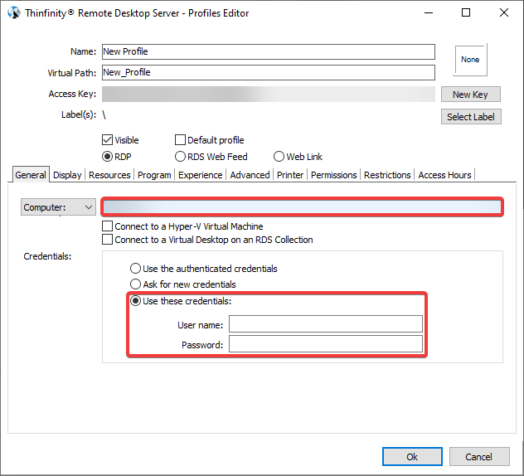Open the Printer tab
Screen dimensions: 524x476
point(290,175)
